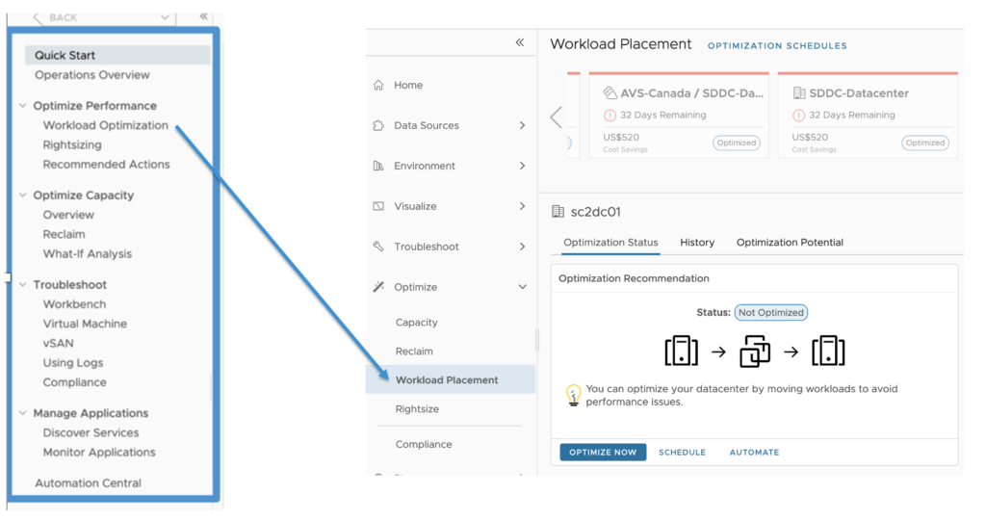Click the Data Sources puzzle icon
Screen dimensions: 986x521
(378, 126)
